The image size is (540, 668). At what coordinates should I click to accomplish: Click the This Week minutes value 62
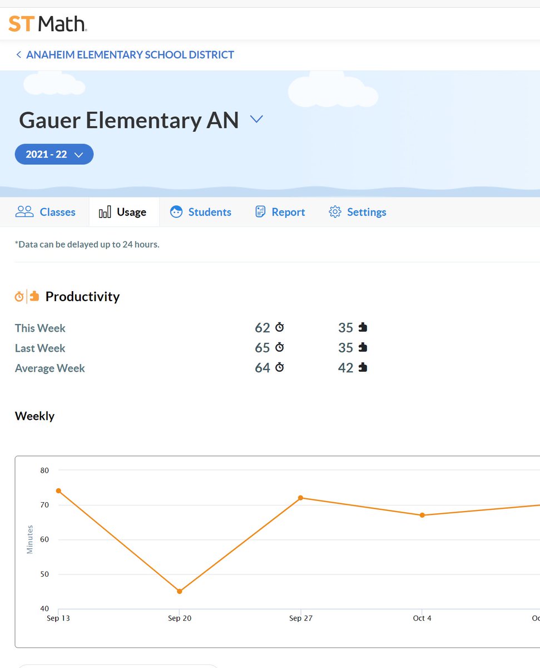click(262, 327)
